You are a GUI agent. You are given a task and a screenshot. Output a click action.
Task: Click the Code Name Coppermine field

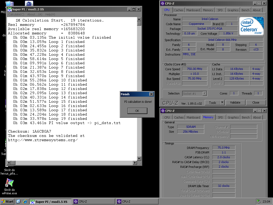(x=196, y=24)
